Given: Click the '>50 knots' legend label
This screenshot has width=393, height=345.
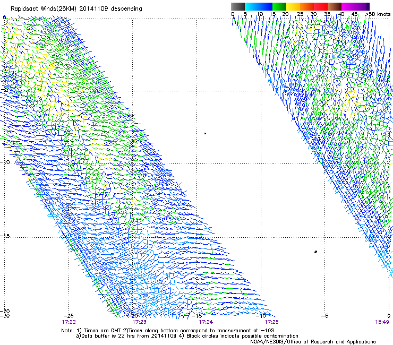Looking at the screenshot, I should (x=378, y=14).
